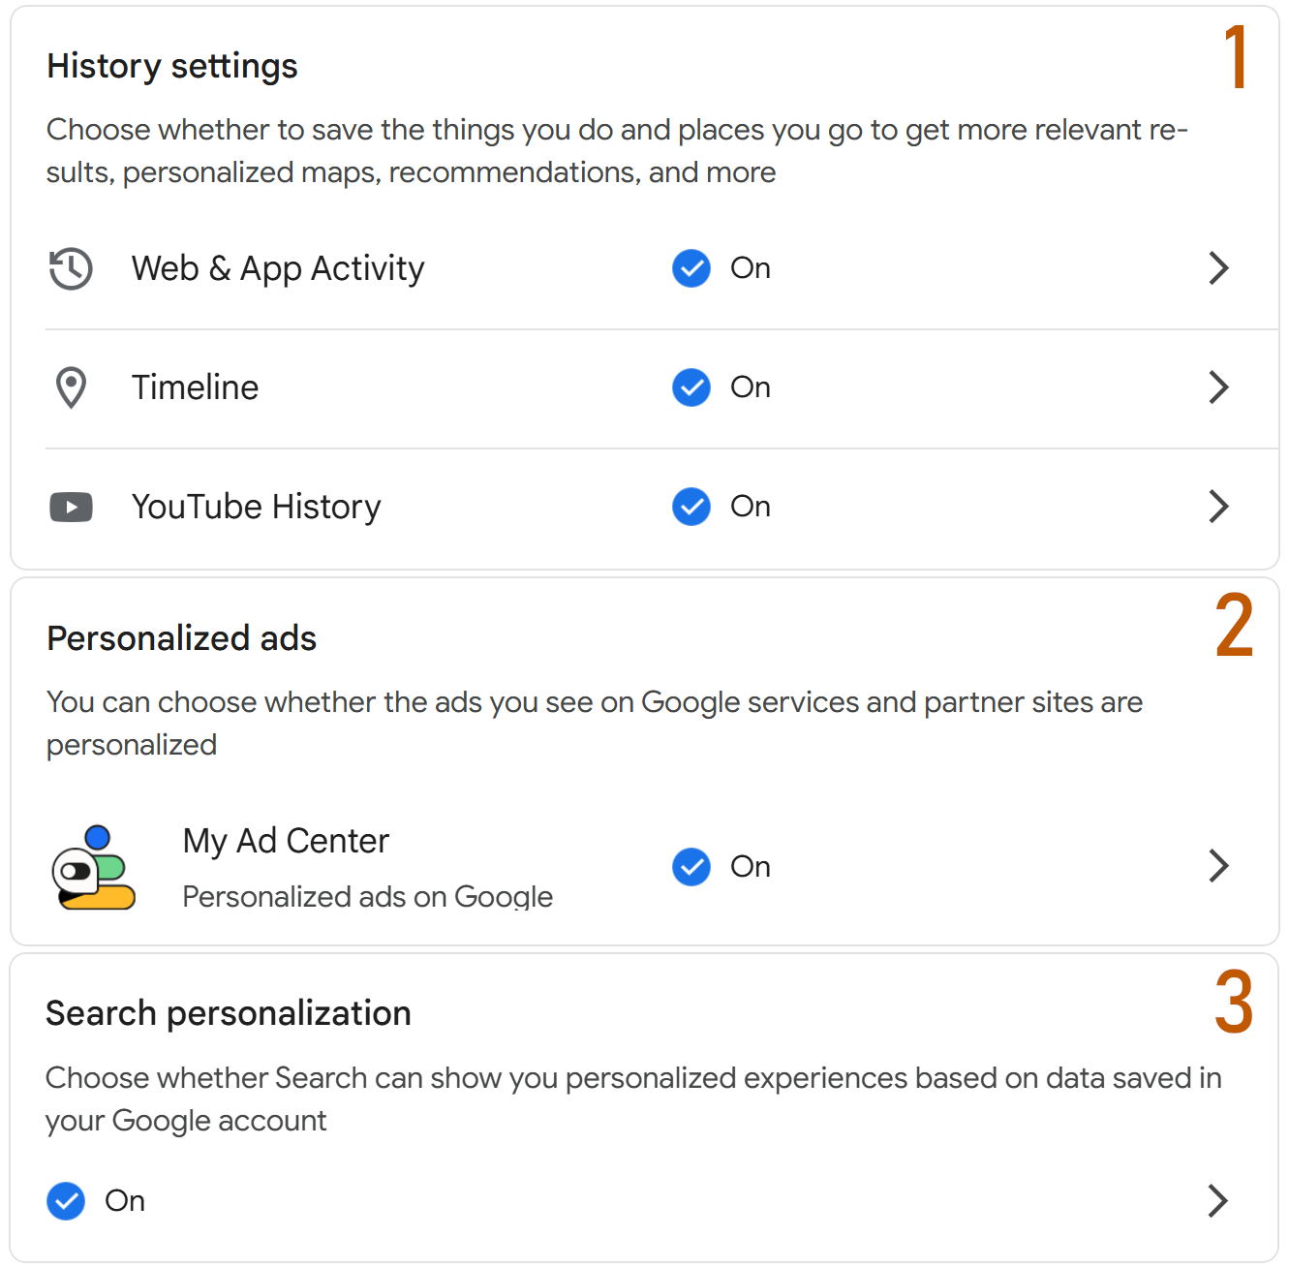The height and width of the screenshot is (1268, 1289).
Task: Expand Search personalization with its chevron
Action: pos(1219,1201)
